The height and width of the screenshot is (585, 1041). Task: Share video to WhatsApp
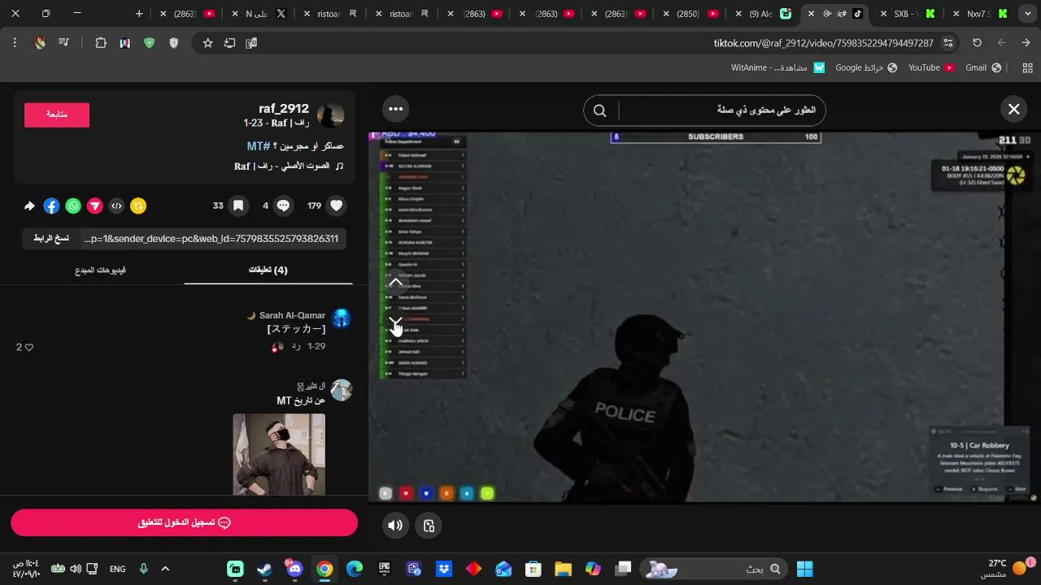pyautogui.click(x=73, y=206)
